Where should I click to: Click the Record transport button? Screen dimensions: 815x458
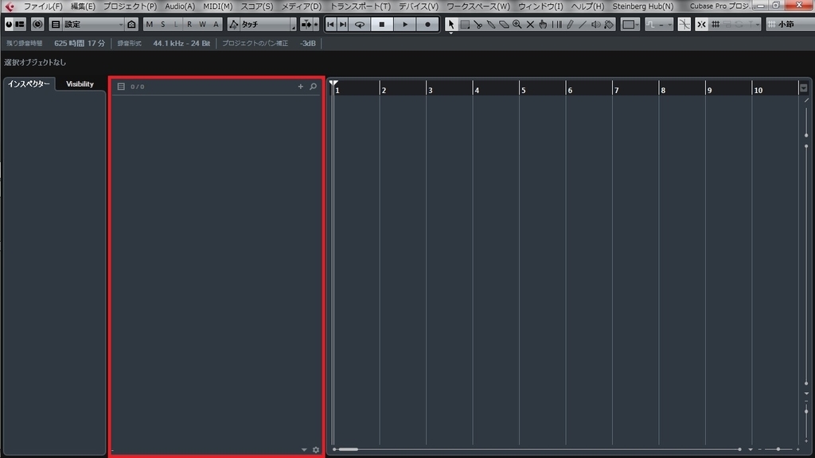click(x=427, y=25)
